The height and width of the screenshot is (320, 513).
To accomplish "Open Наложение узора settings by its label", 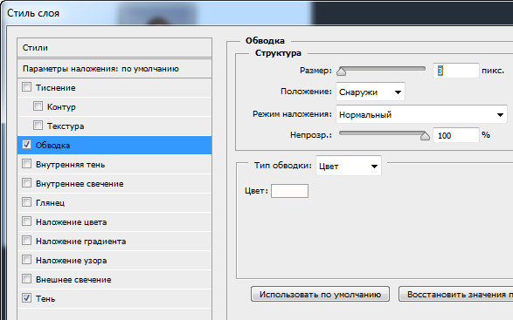I will [72, 261].
